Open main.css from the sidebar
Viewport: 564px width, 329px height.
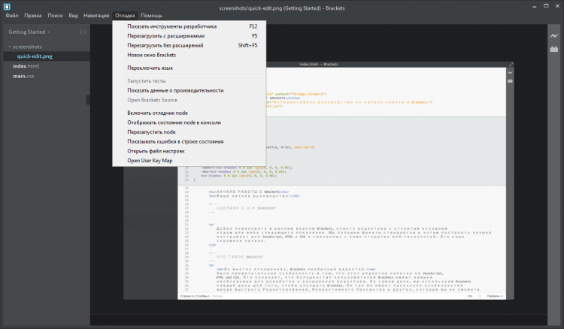point(23,76)
